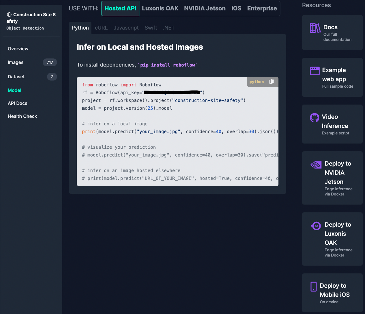Switch to NVIDIA Jetson deployment option

[205, 8]
